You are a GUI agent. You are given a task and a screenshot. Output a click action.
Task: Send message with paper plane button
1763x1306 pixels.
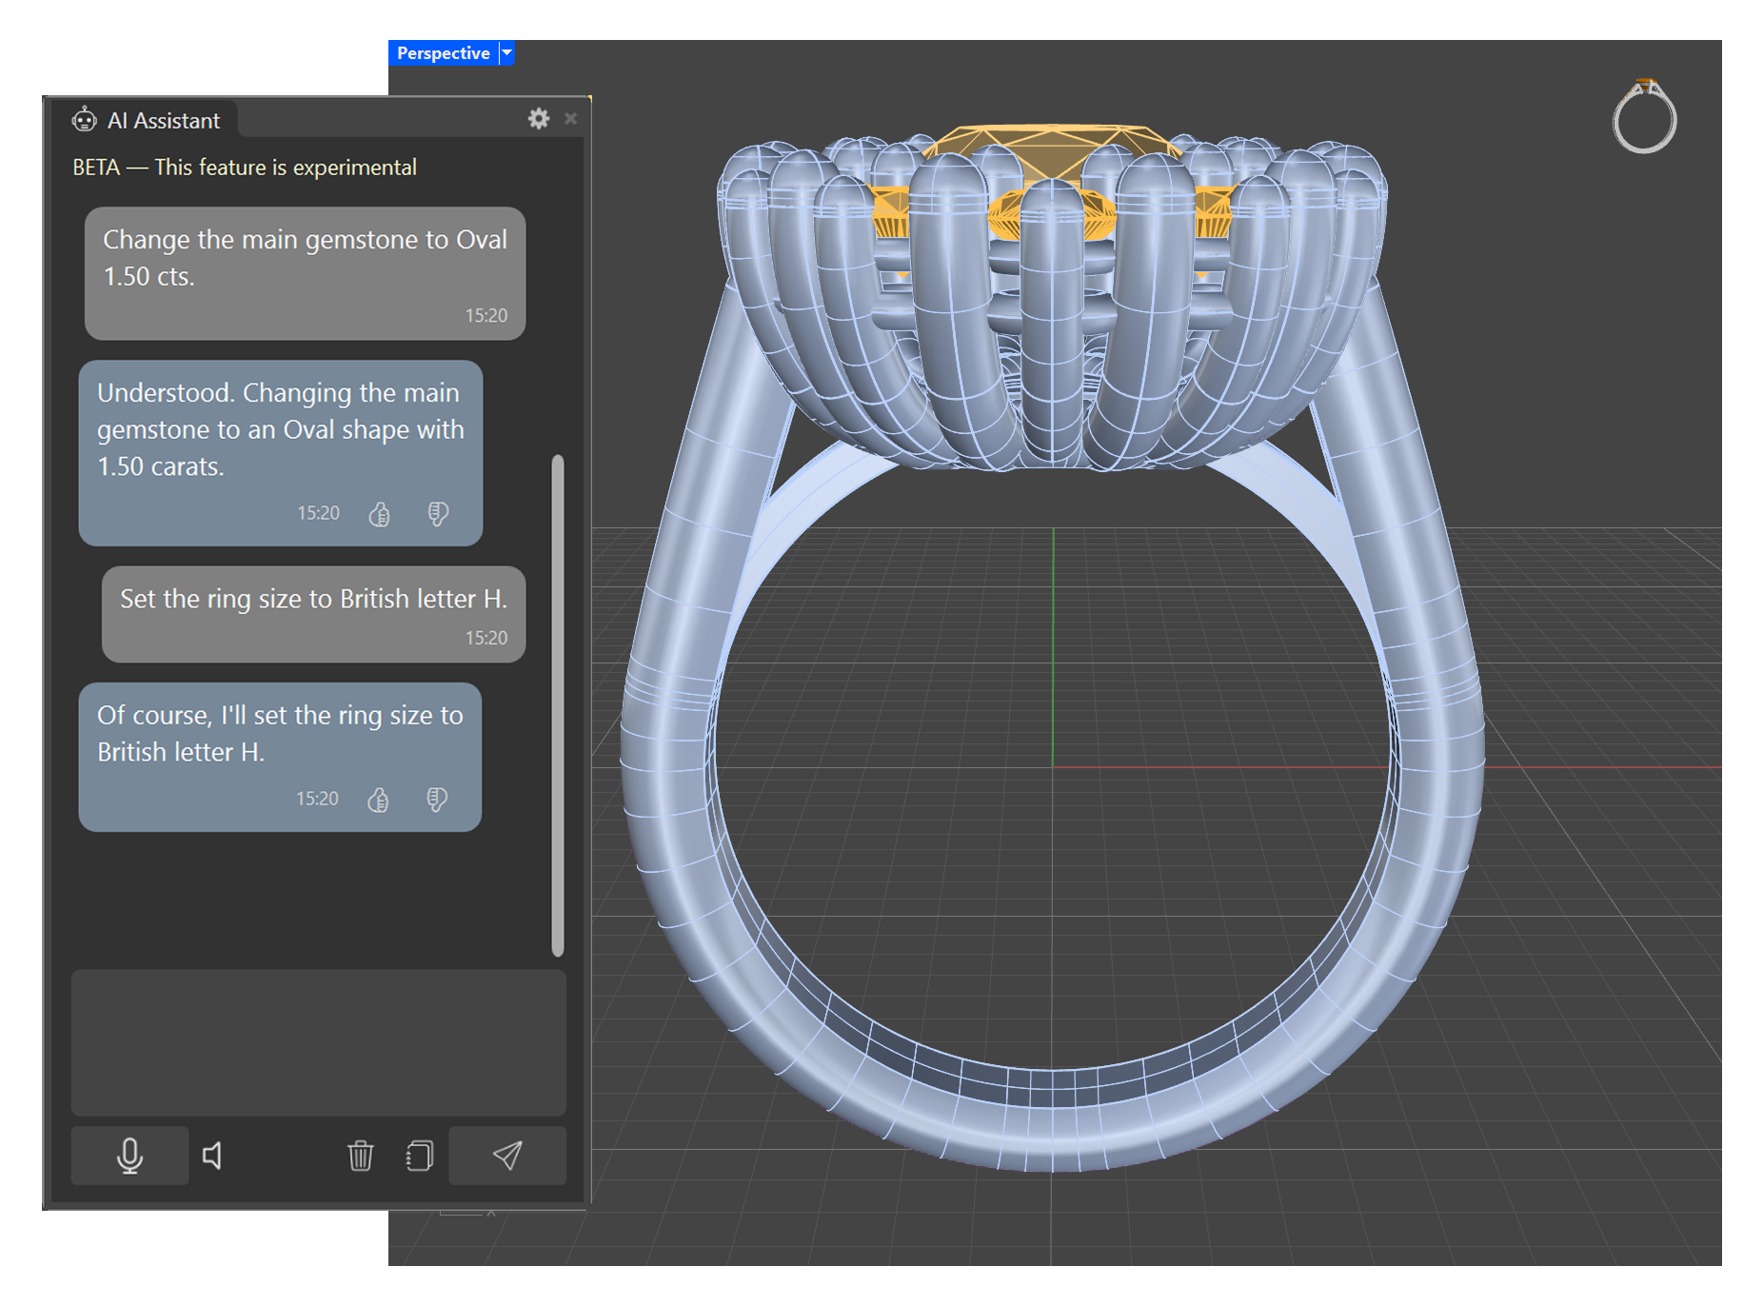point(506,1156)
